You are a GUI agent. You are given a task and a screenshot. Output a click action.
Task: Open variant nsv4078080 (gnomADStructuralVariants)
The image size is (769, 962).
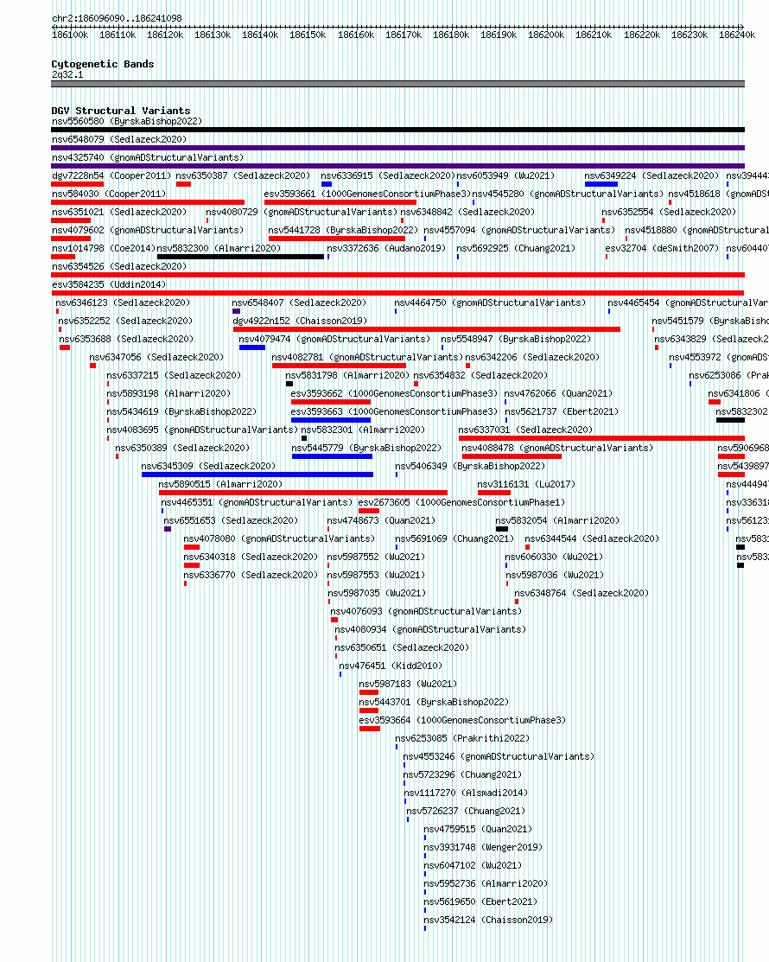pyautogui.click(x=279, y=538)
